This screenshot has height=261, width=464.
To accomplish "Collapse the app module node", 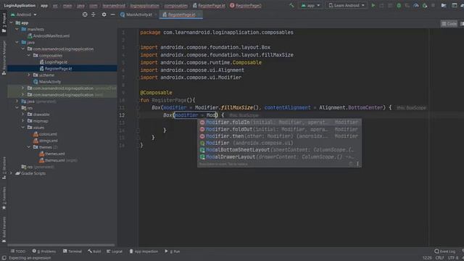I will [x=12, y=22].
